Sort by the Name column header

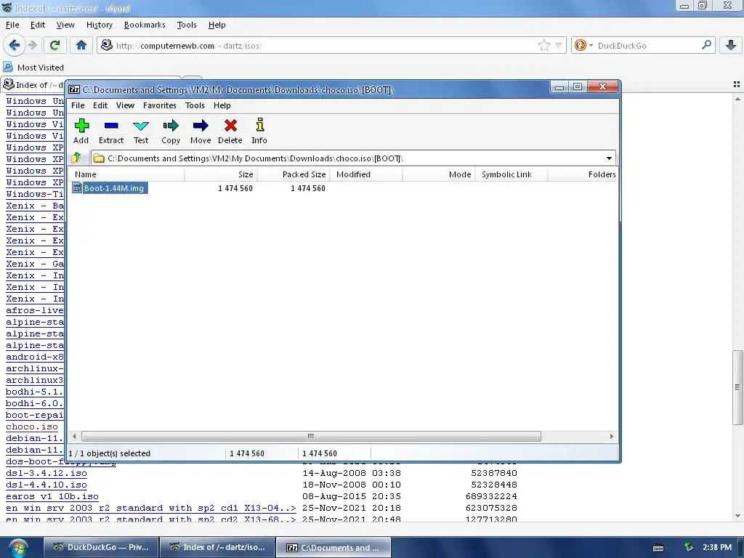(x=126, y=174)
